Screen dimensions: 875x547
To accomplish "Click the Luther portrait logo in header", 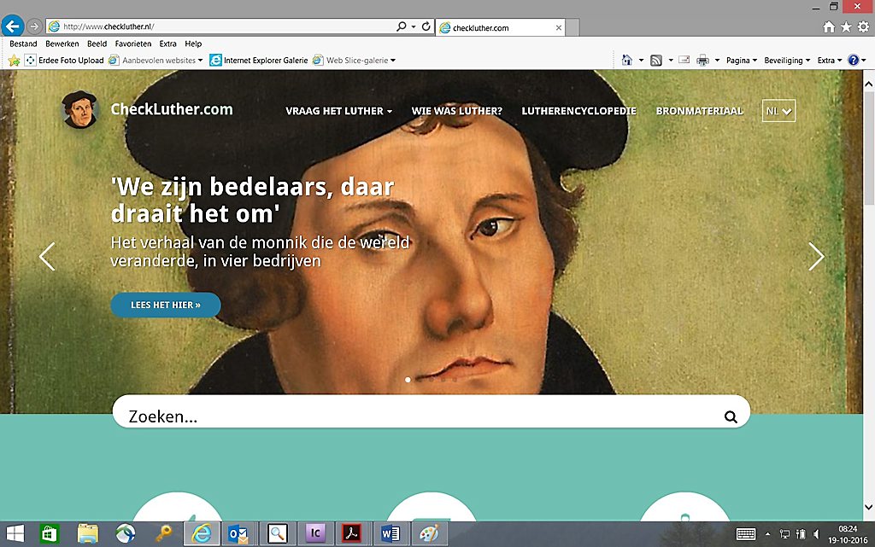I will click(x=80, y=110).
